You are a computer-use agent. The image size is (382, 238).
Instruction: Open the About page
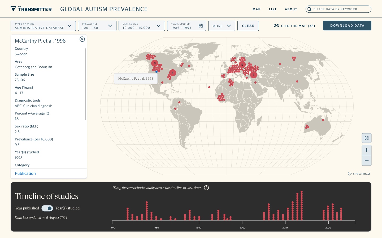(x=291, y=9)
